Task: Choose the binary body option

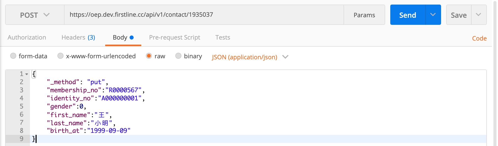Action: coord(178,56)
